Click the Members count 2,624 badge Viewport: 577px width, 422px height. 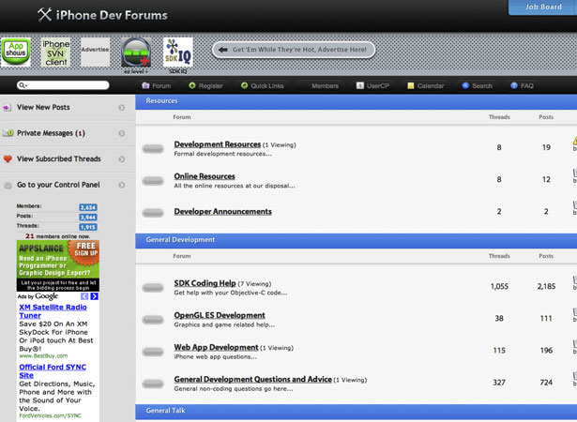[88, 207]
